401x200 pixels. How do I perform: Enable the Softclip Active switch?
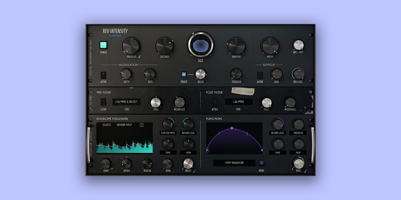[x=260, y=75]
